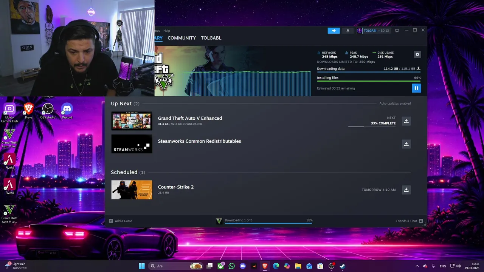
Task: Open Xbox app on taskbar
Action: [x=220, y=266]
